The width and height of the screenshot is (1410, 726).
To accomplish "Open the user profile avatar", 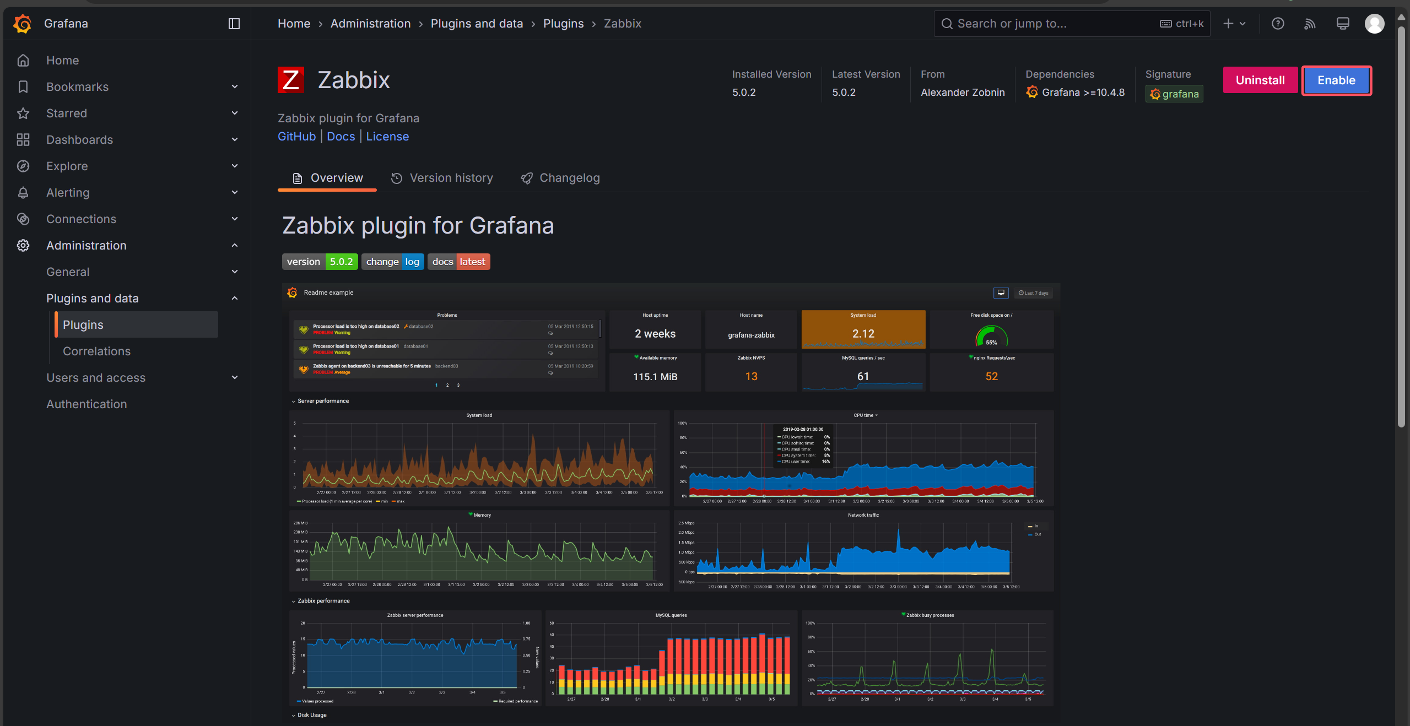I will point(1374,24).
